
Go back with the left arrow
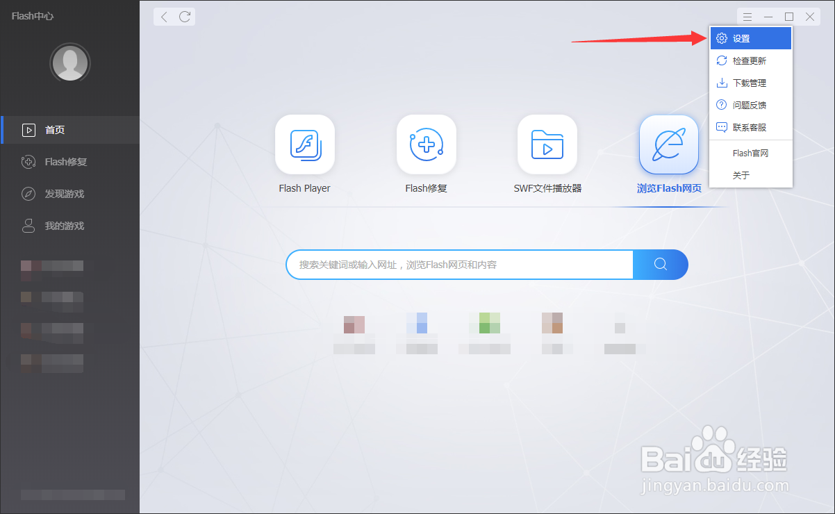[164, 17]
